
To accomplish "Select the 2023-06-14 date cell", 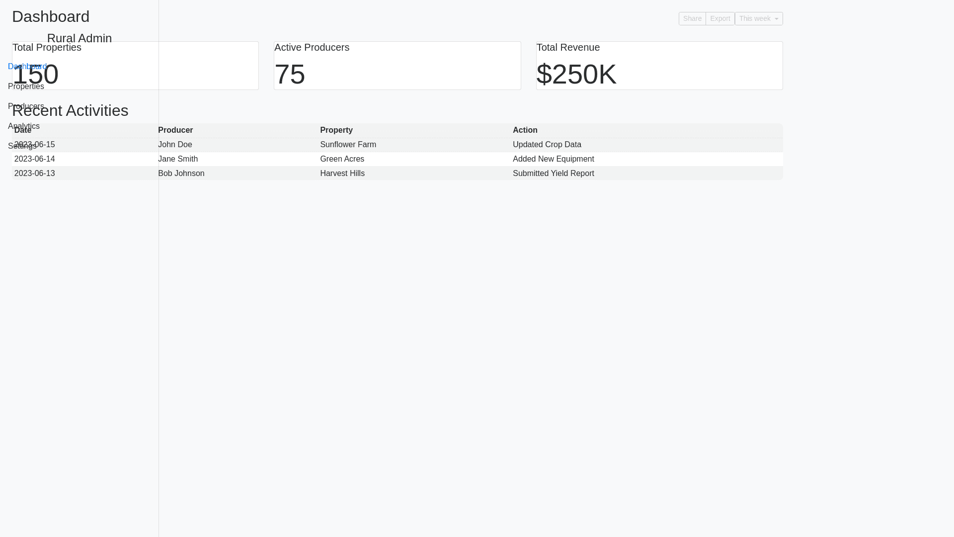I will (35, 159).
